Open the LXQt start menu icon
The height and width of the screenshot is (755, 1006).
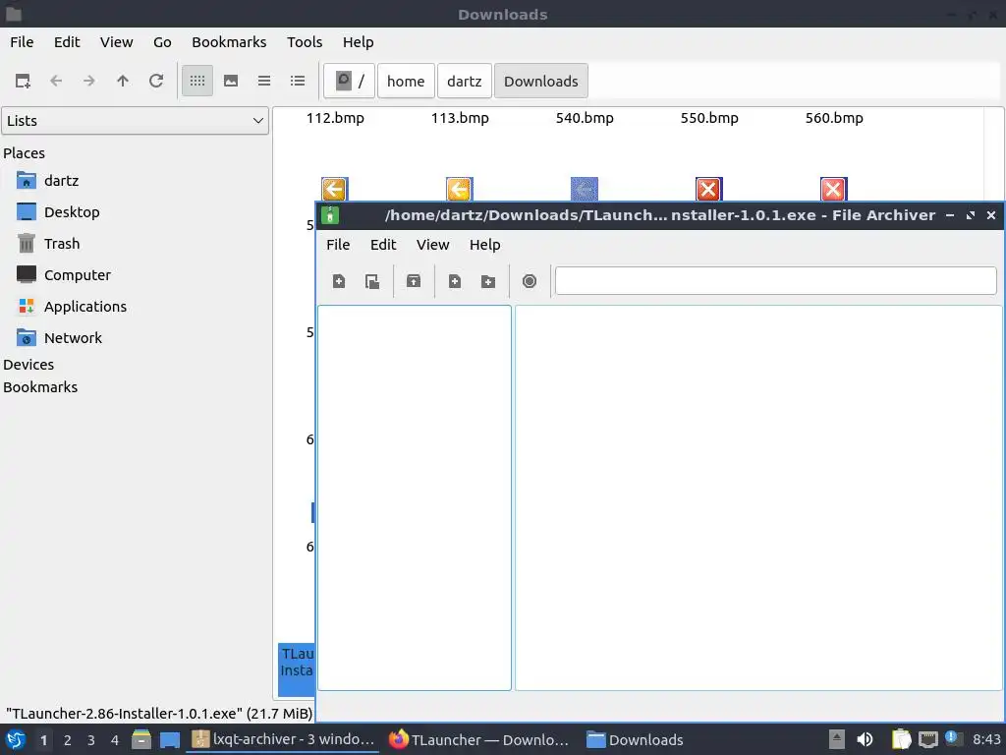pos(16,740)
